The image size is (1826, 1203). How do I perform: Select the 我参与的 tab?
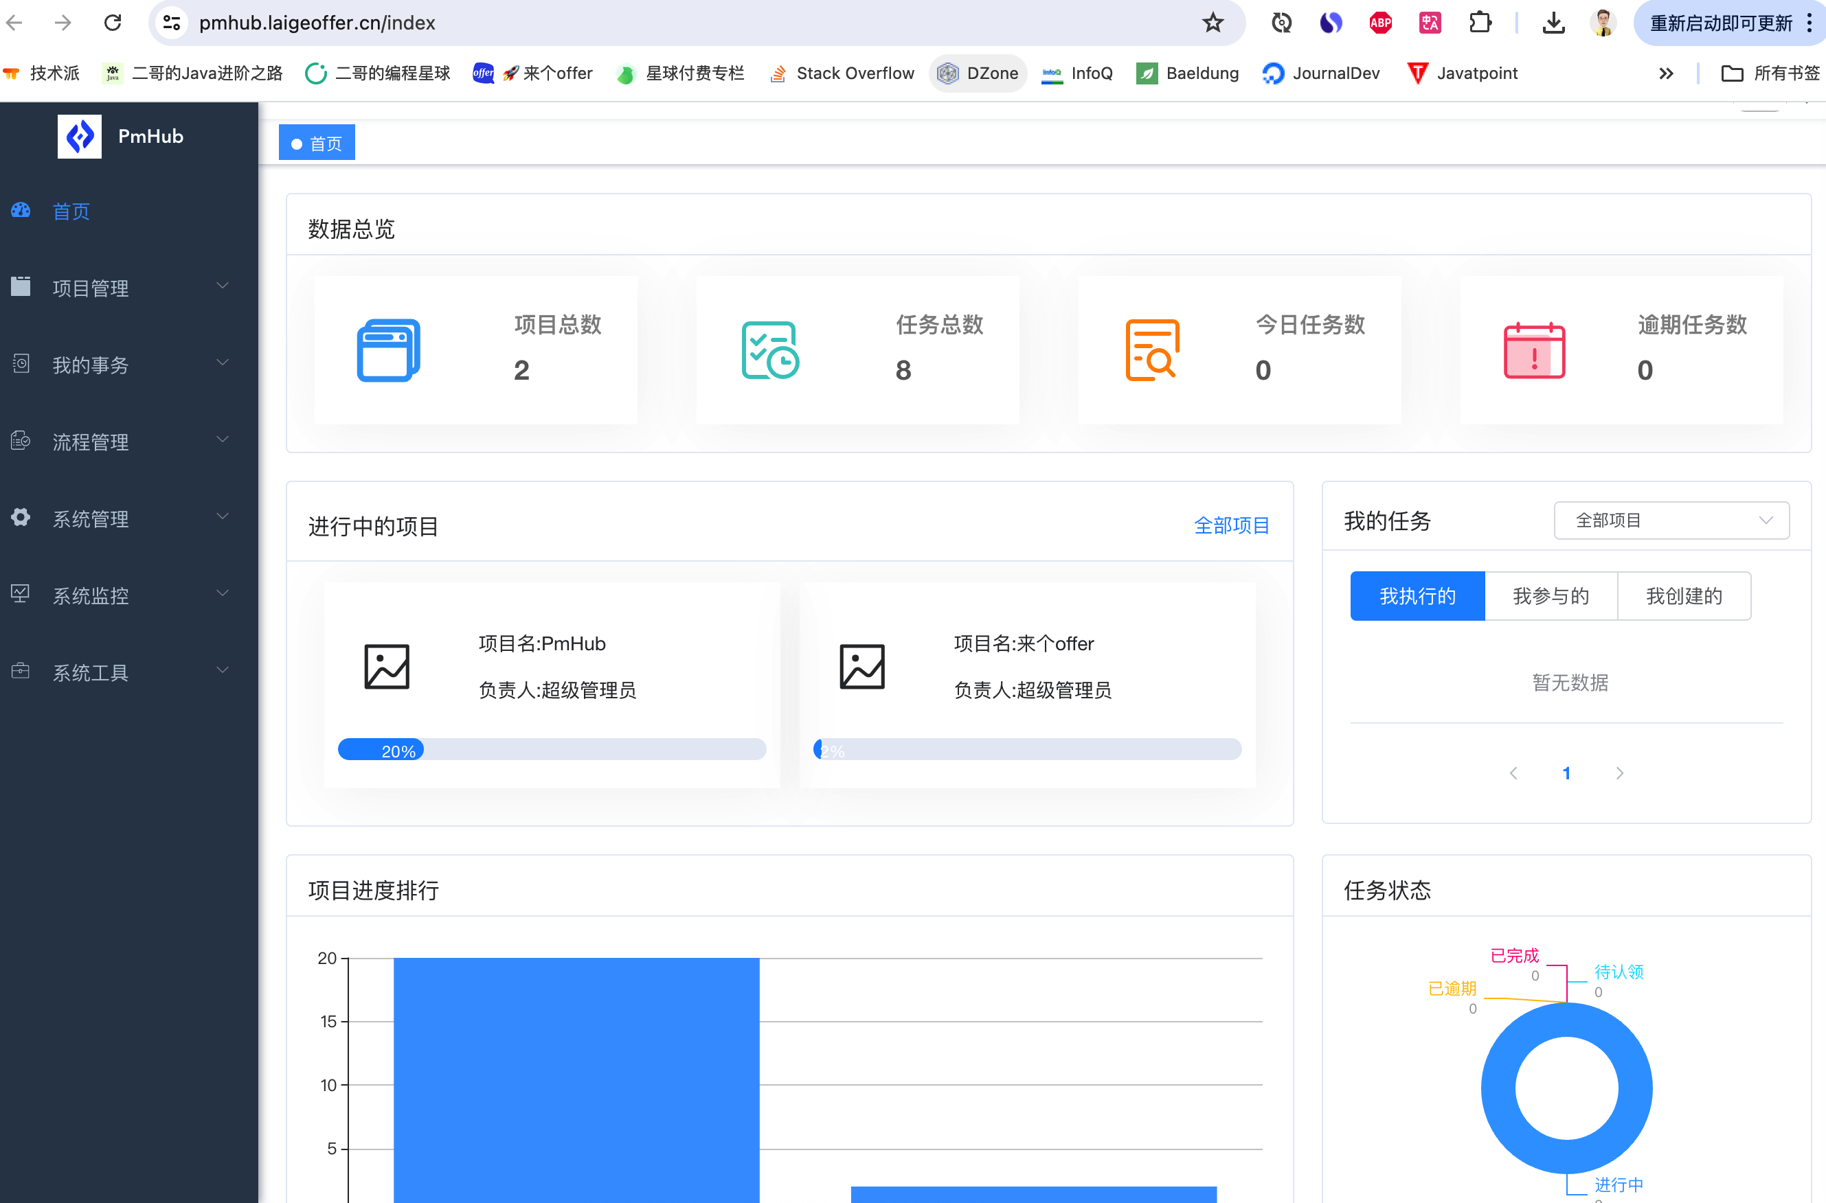1551,596
